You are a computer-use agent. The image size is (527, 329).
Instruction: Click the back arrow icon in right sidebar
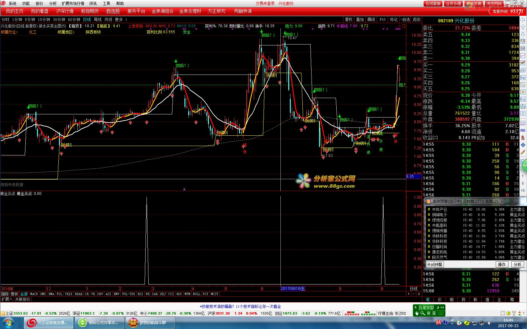coord(523,20)
